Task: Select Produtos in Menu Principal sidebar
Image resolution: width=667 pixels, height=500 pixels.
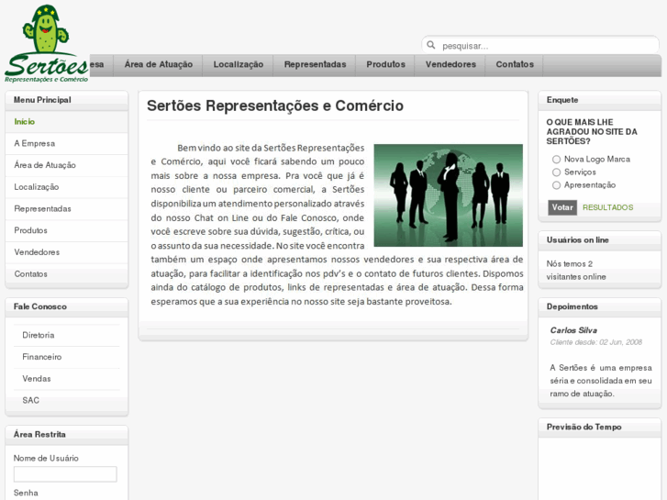Action: pos(66,230)
